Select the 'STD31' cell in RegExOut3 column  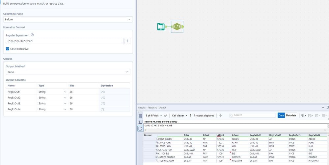[298, 146]
